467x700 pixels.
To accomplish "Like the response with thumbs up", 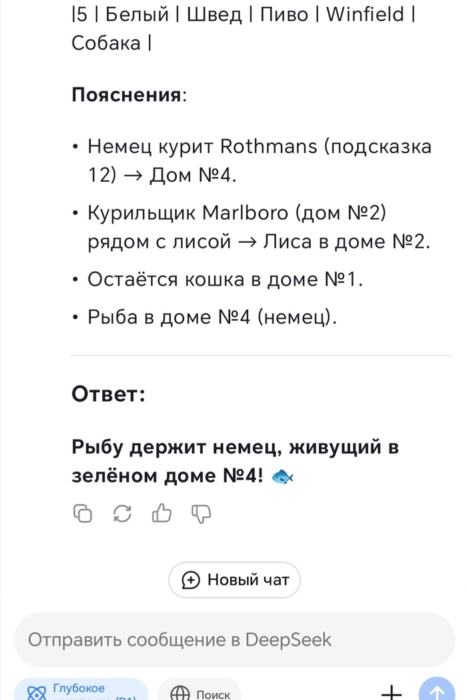I will click(162, 513).
